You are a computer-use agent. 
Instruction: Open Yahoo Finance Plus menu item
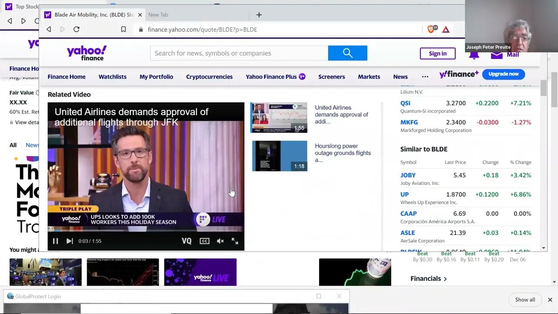pyautogui.click(x=276, y=77)
